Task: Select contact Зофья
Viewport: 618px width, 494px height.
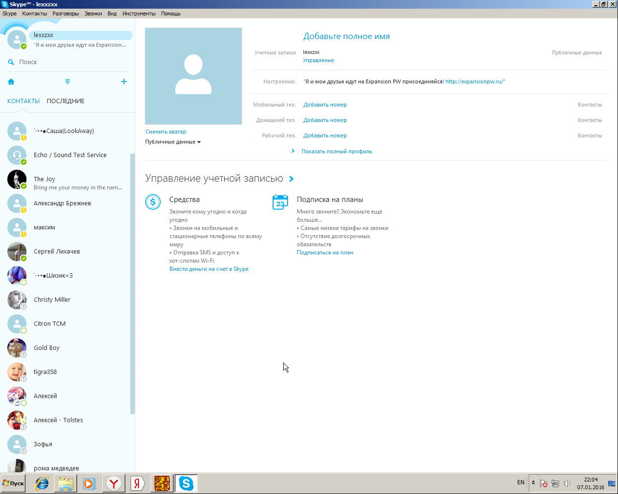Action: coord(68,444)
